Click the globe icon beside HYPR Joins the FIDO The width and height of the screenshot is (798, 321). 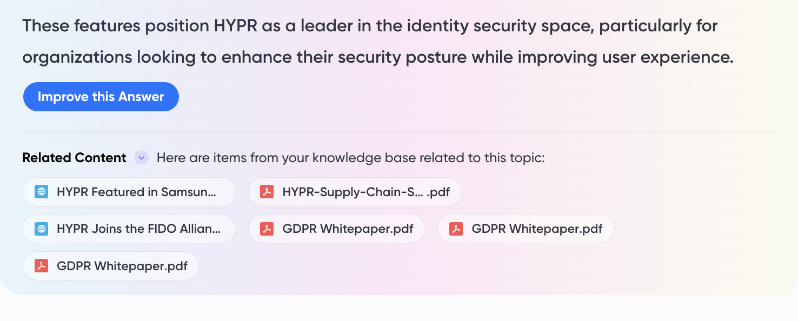[41, 229]
